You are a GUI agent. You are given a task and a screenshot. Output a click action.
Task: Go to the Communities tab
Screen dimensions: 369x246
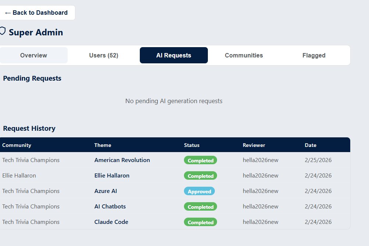tap(244, 55)
